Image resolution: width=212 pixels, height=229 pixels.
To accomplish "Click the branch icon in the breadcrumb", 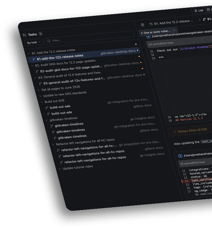I will 204,19.
